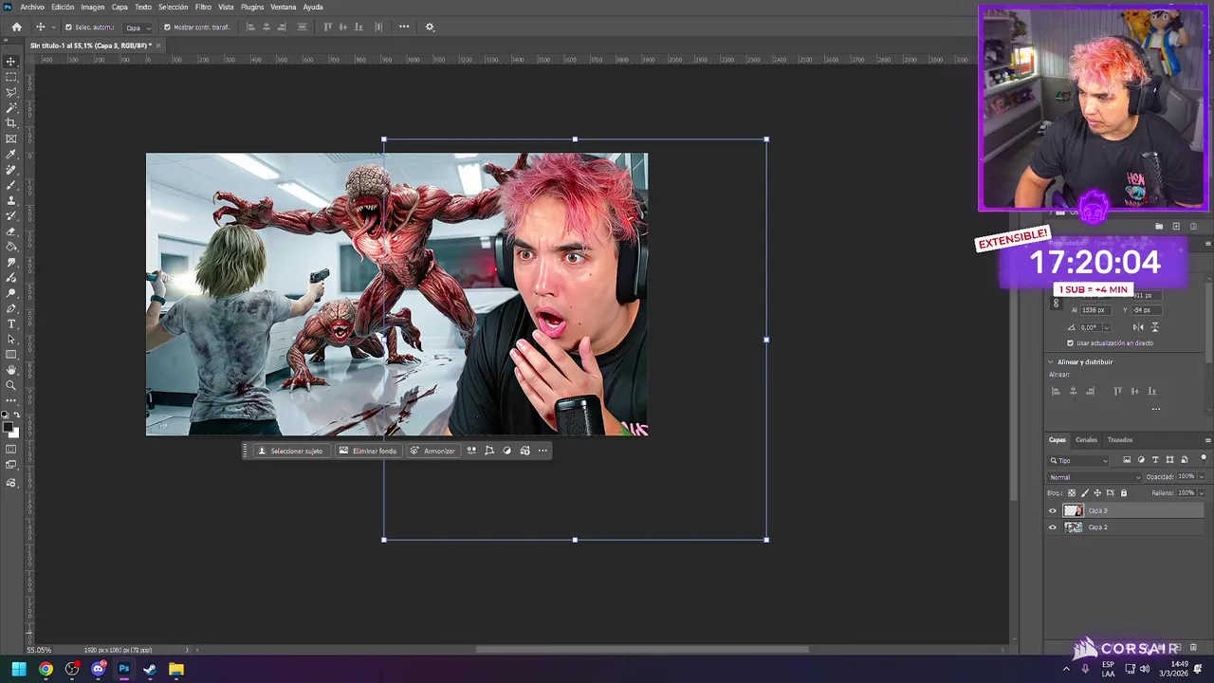
Task: Select the Move tool in the toolbox
Action: (11, 62)
